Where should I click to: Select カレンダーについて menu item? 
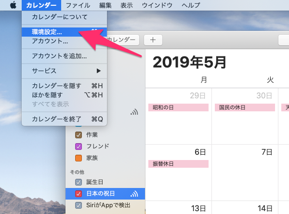coord(65,17)
